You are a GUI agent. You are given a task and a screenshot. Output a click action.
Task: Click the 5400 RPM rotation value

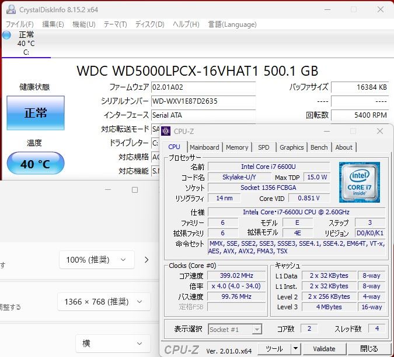point(360,115)
